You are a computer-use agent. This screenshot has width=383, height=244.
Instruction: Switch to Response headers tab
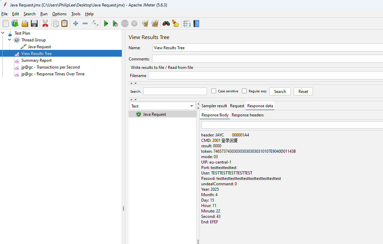pos(247,115)
